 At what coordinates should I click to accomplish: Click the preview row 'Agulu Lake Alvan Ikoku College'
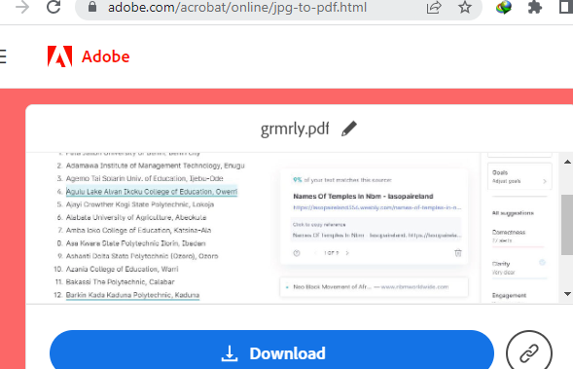click(152, 192)
